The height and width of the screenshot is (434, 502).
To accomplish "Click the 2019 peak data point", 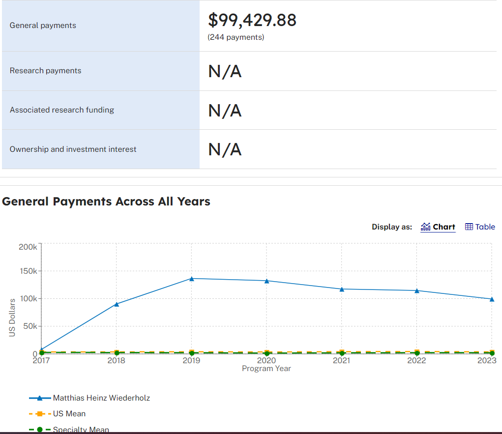I will pyautogui.click(x=191, y=279).
